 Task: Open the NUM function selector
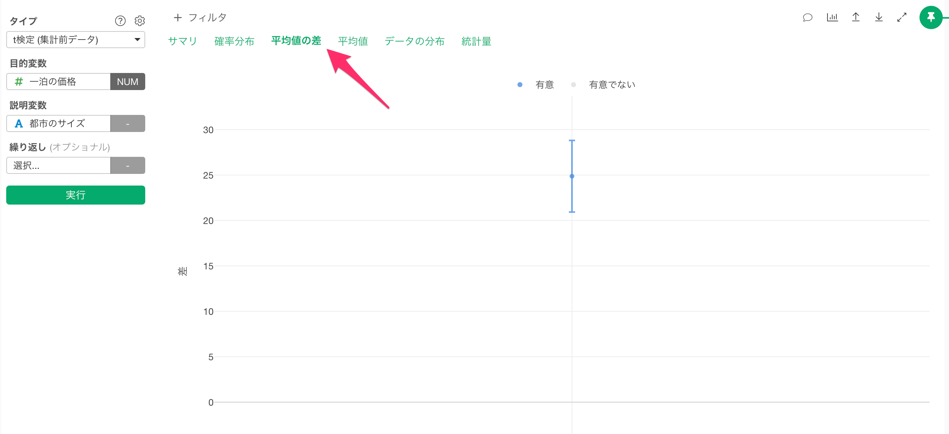[x=128, y=82]
